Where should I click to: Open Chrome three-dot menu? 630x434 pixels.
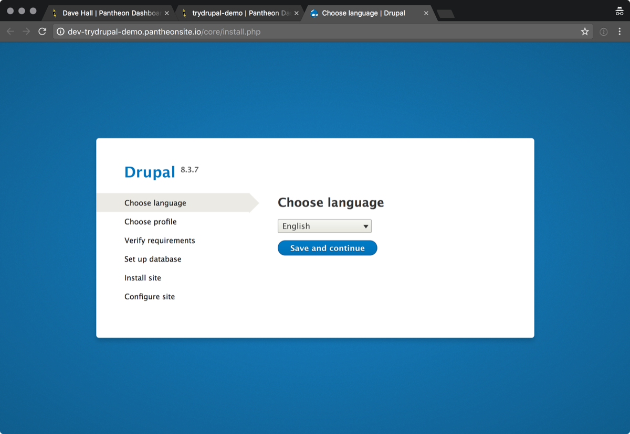click(x=619, y=32)
